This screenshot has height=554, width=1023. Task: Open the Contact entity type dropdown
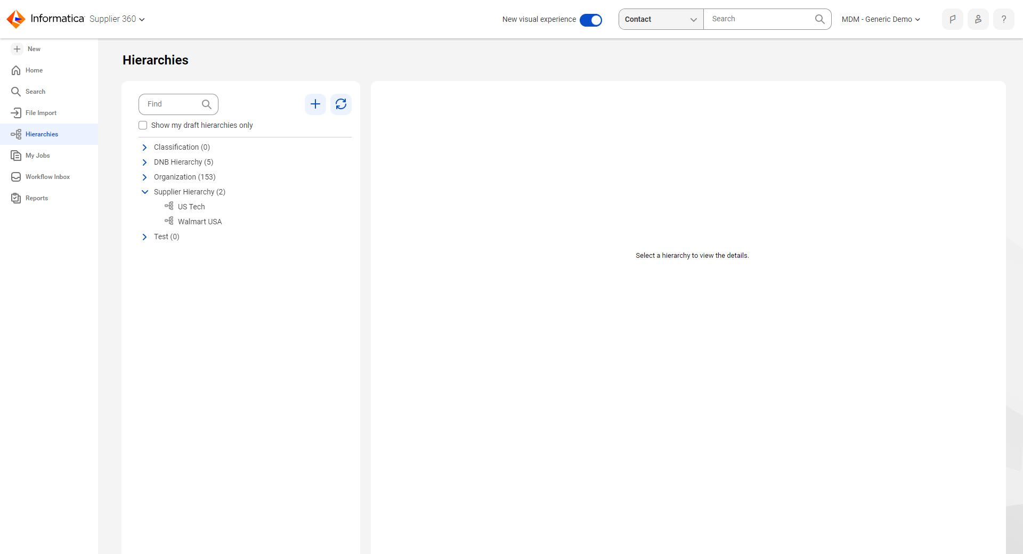pos(661,19)
